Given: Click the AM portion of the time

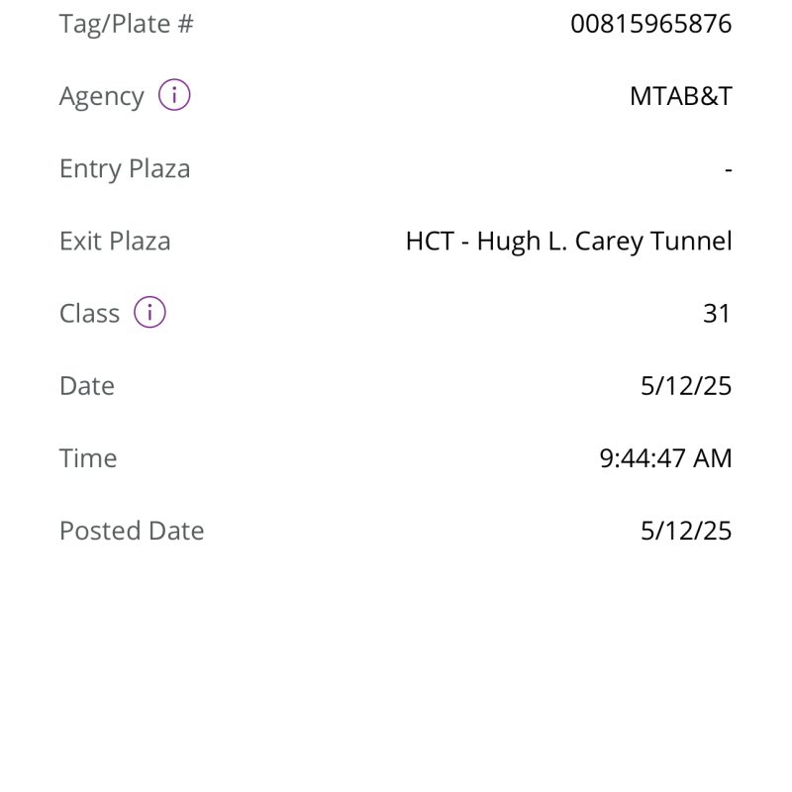Looking at the screenshot, I should coord(712,458).
